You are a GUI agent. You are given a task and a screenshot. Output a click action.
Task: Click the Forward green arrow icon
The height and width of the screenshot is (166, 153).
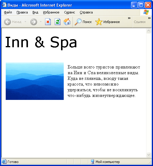[x=34, y=22]
